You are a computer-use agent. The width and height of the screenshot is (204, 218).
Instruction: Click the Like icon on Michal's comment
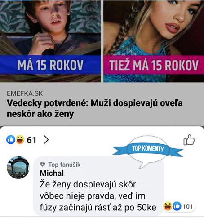(x=177, y=206)
